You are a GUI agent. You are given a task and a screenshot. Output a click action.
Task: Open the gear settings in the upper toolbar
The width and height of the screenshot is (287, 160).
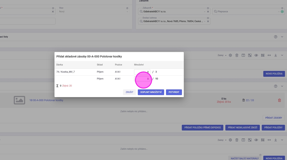230,55
